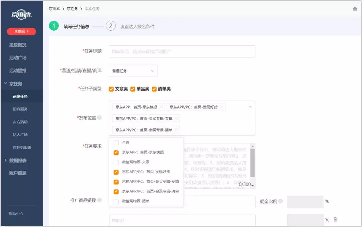Click the 任务要求 text area scrollbar thumb
Image resolution: width=362 pixels, height=227 pixels.
coord(252,163)
